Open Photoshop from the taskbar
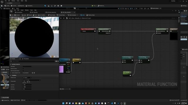 pyautogui.click(x=118, y=103)
